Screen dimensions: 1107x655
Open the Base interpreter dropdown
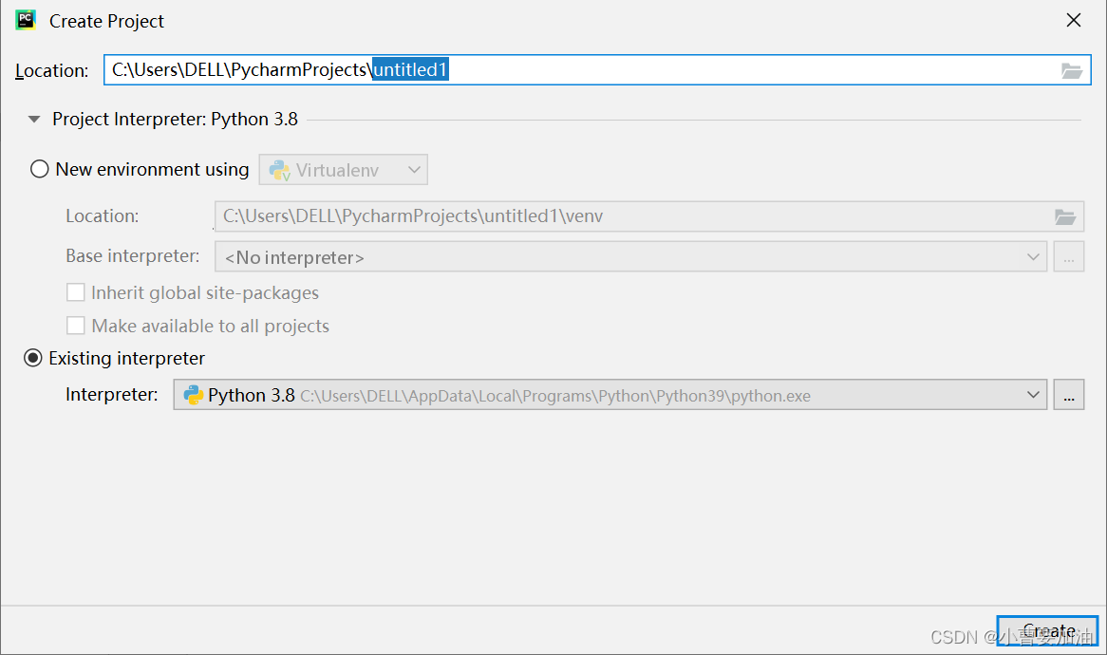click(630, 257)
